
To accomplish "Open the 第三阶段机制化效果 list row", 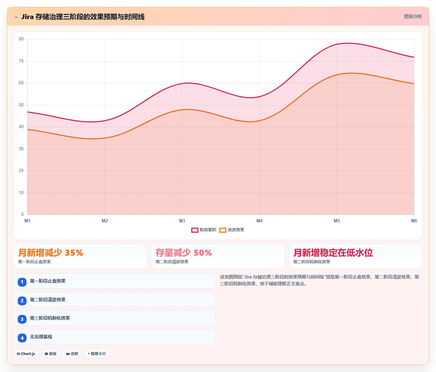I will coord(114,318).
